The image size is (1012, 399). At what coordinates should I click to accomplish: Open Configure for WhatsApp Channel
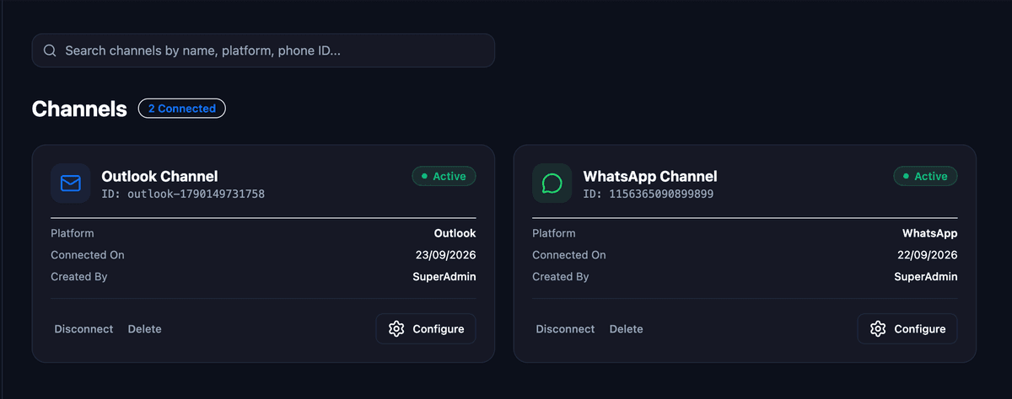tap(907, 329)
